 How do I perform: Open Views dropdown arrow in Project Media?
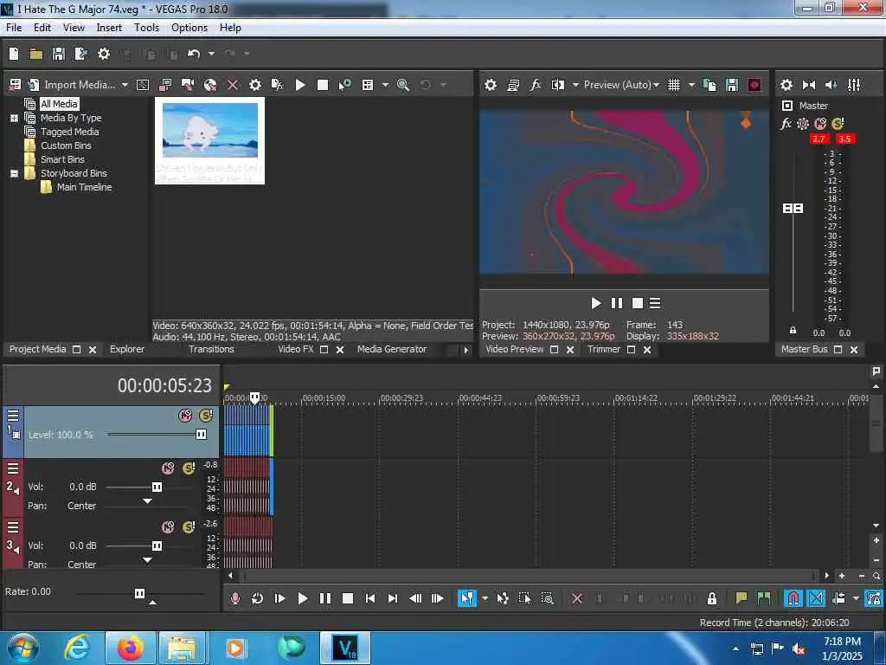click(385, 85)
